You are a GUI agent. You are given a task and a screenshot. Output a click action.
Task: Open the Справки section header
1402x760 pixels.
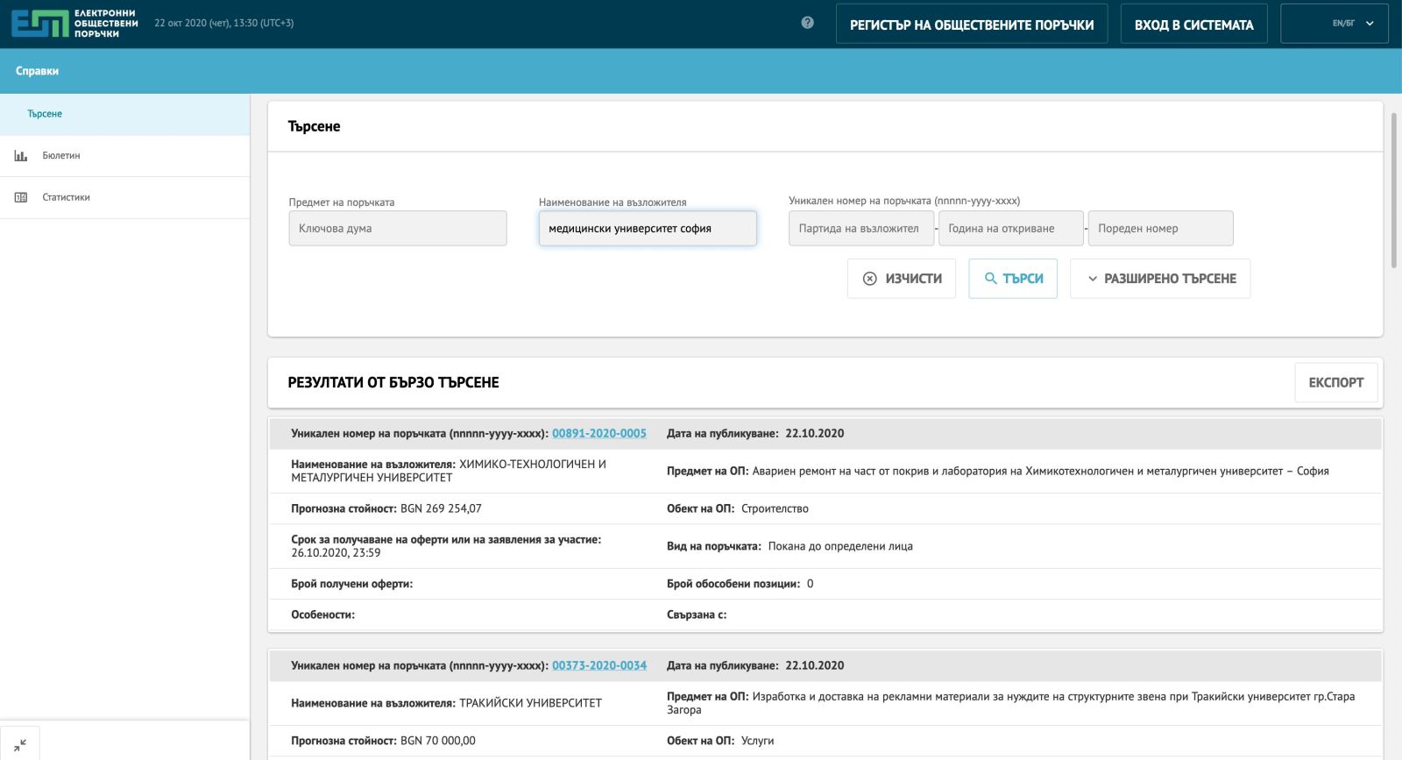[37, 71]
